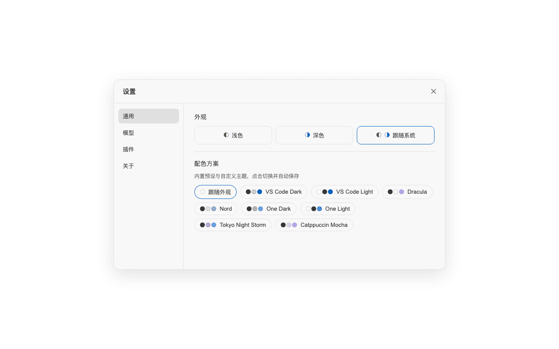559x349 pixels.
Task: Choose the 深色 appearance mode
Action: point(314,135)
